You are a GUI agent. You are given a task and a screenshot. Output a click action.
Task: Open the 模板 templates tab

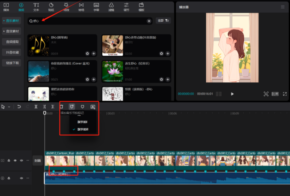tap(141, 7)
